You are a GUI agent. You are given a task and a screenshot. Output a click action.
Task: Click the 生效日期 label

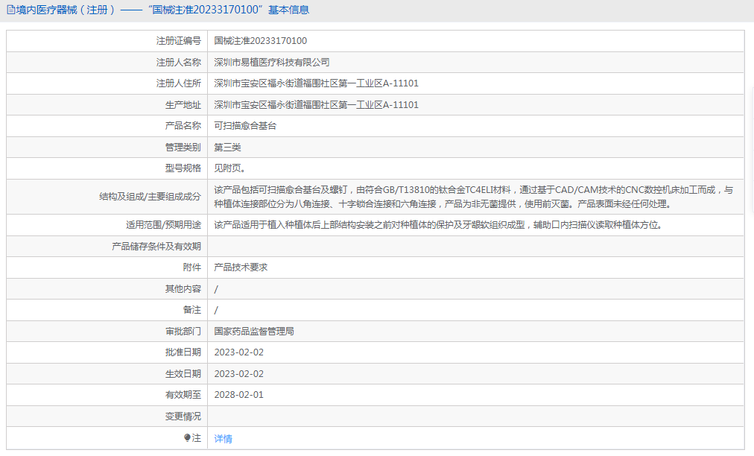click(183, 374)
